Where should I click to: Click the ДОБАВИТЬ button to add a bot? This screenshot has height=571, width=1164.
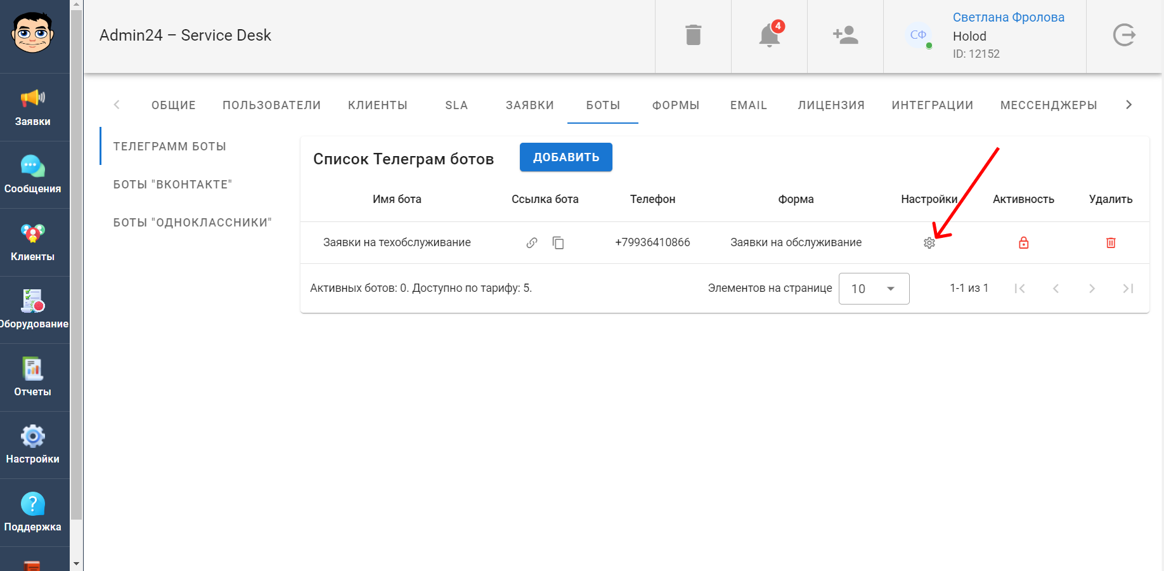click(x=566, y=157)
